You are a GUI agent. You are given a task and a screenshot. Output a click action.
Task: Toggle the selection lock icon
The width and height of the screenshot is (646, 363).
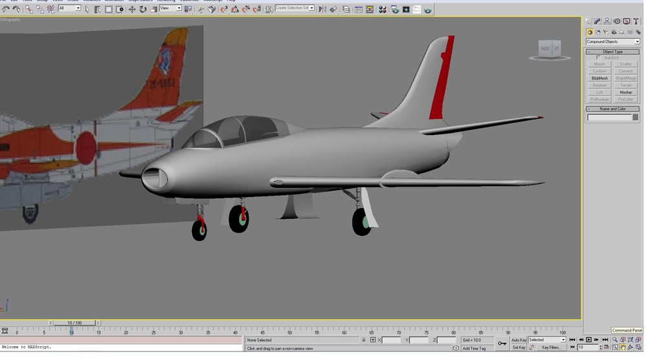click(363, 340)
